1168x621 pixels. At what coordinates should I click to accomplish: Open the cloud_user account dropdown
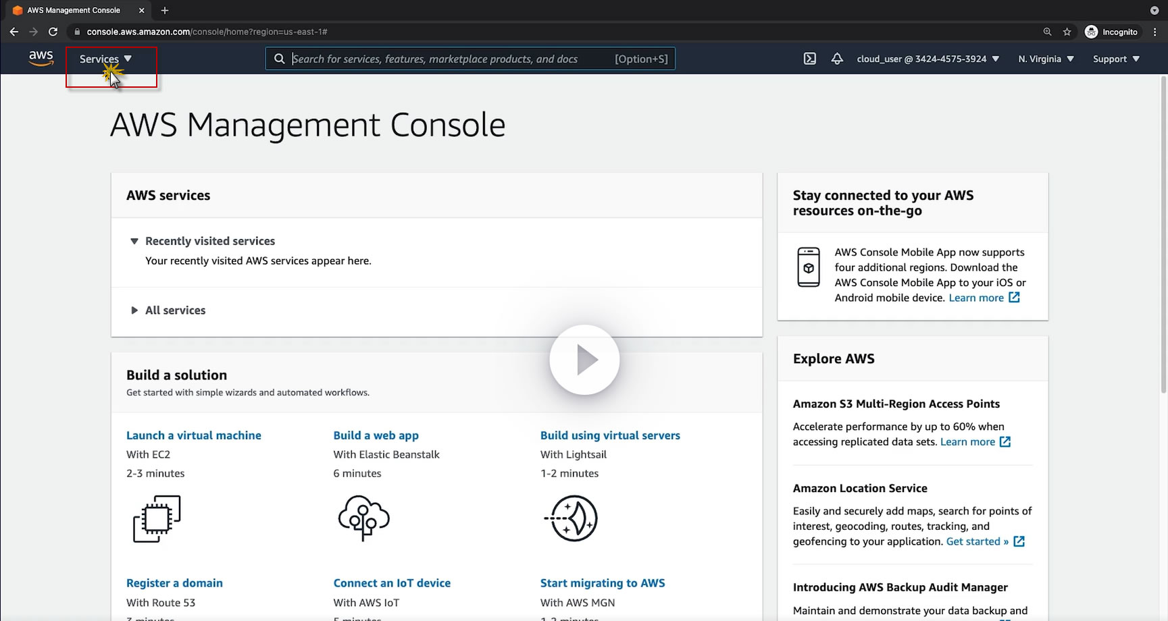pyautogui.click(x=928, y=59)
